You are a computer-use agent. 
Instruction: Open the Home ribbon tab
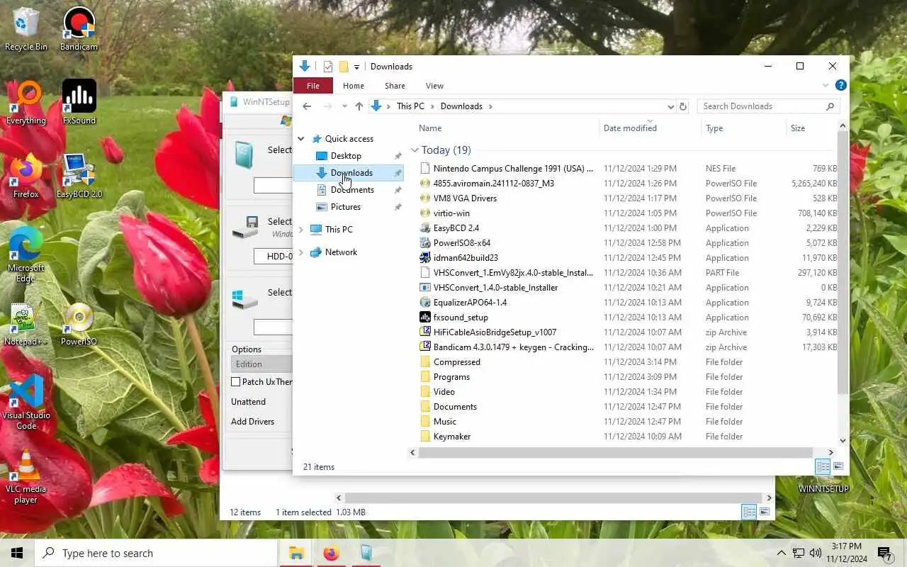click(x=354, y=86)
